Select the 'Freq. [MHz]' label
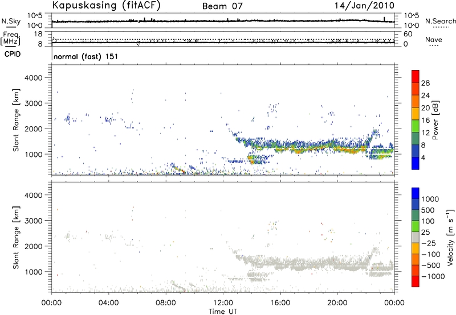The height and width of the screenshot is (315, 456). 10,38
